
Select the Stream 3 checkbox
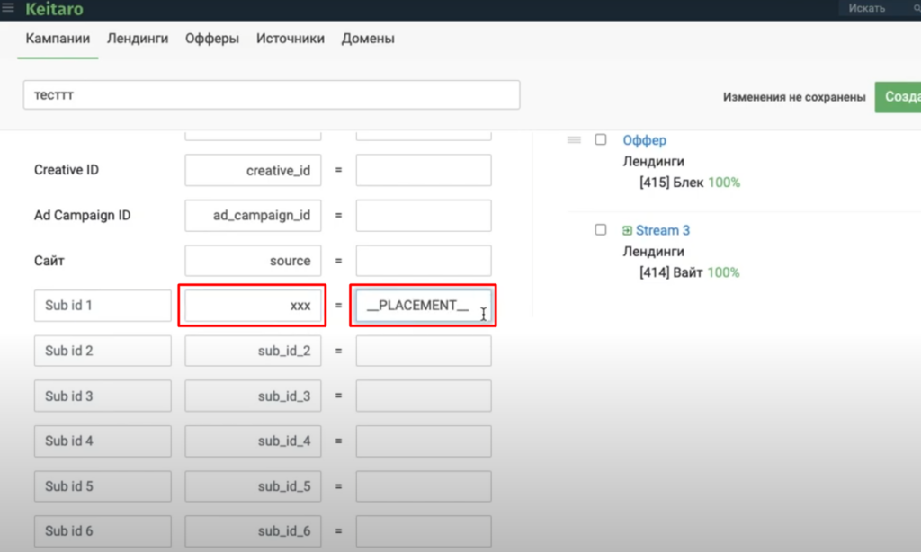[601, 230]
